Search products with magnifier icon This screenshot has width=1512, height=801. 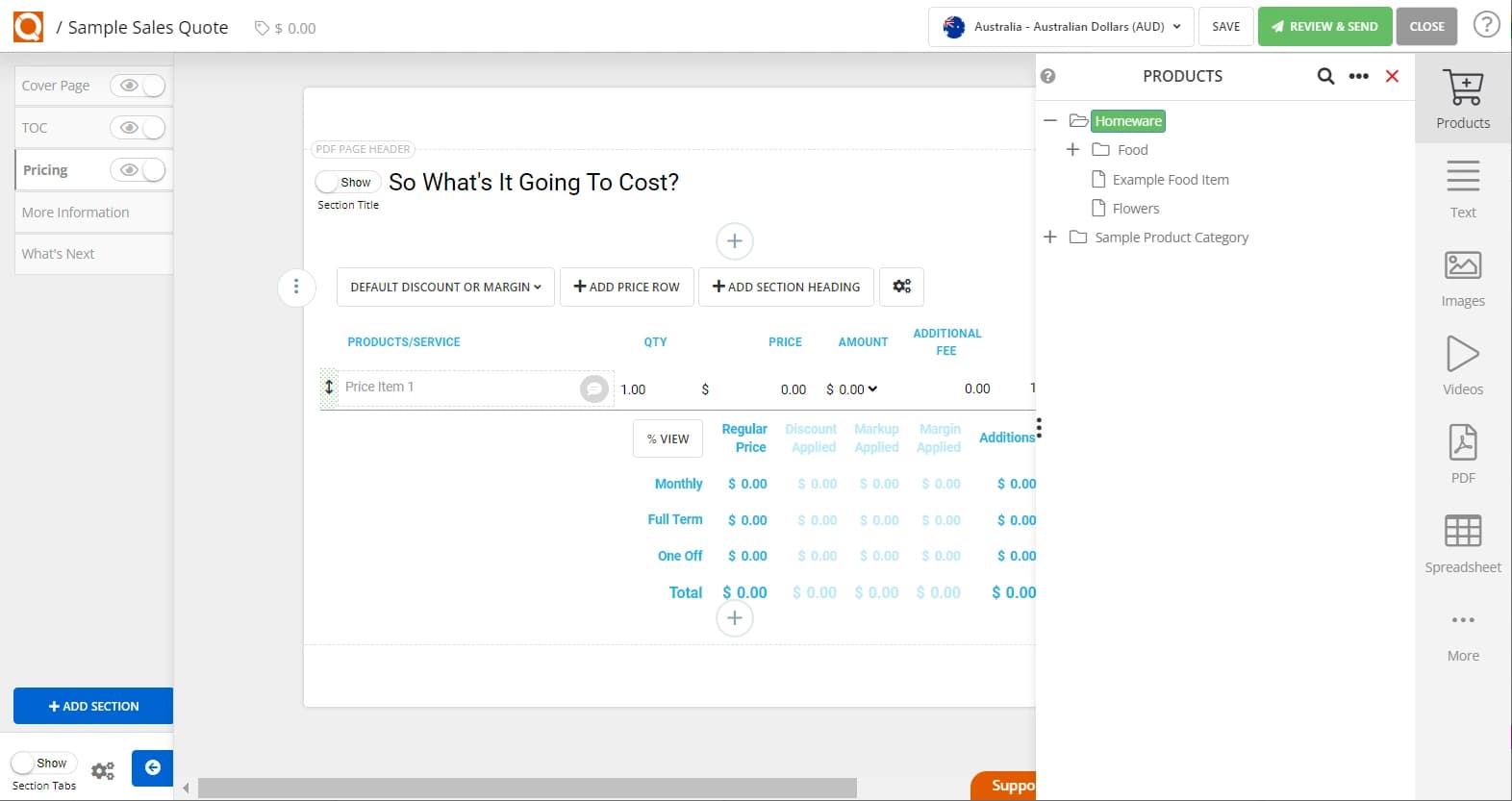click(1325, 76)
